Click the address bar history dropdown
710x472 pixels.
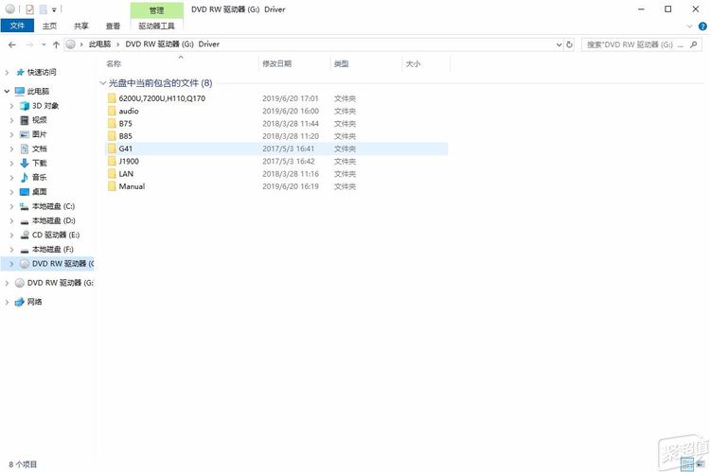pos(559,44)
